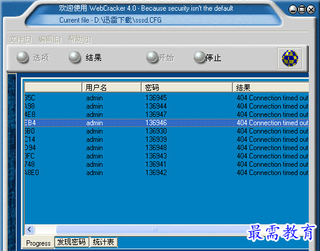Click the 停止 (Stop) round button
This screenshot has width=320, height=251.
(x=200, y=57)
